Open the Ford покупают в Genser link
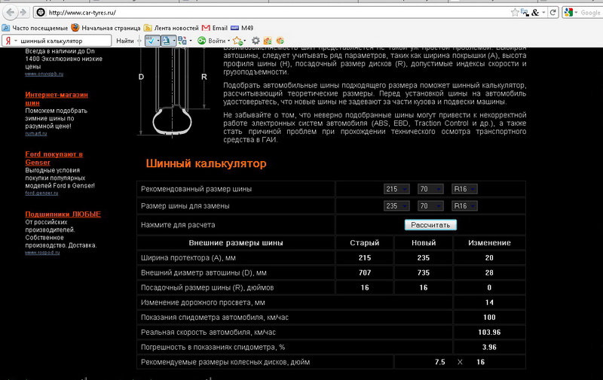 click(54, 158)
